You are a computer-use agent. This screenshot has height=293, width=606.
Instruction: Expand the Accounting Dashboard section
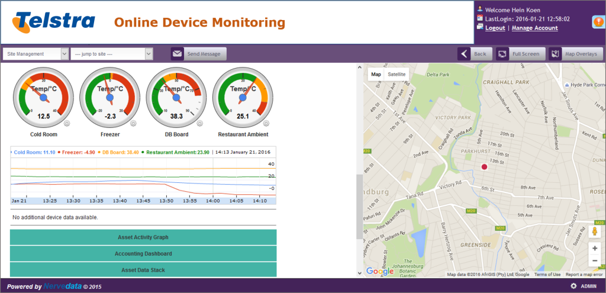[x=143, y=253]
